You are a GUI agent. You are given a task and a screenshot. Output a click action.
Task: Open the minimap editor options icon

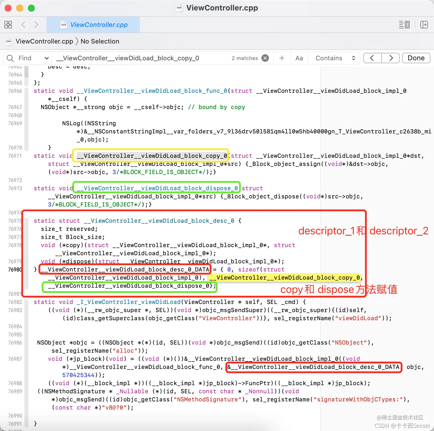tap(404, 25)
